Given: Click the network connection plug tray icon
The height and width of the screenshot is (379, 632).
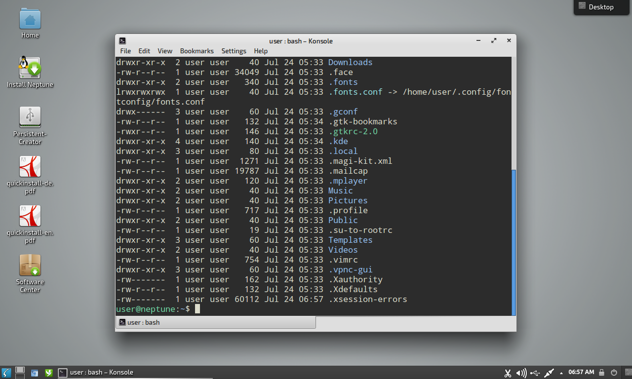Looking at the screenshot, I should 549,373.
